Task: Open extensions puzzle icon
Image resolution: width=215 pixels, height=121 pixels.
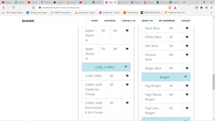Action: (201, 7)
